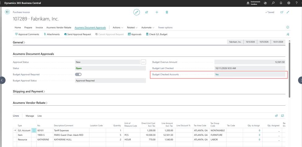This screenshot has height=147, width=302.
Task: Delete invoice with trash icon
Action: click(x=167, y=12)
